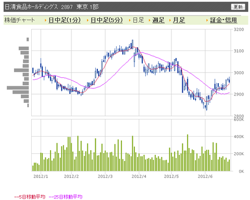
Task: Switch to 日中足(5分) chart
Action: (x=107, y=20)
